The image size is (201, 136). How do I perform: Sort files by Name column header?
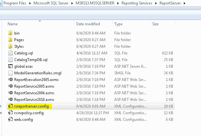13,24
